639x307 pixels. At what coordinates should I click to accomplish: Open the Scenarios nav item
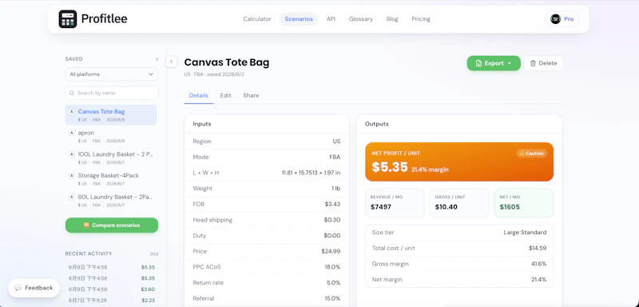click(x=299, y=18)
